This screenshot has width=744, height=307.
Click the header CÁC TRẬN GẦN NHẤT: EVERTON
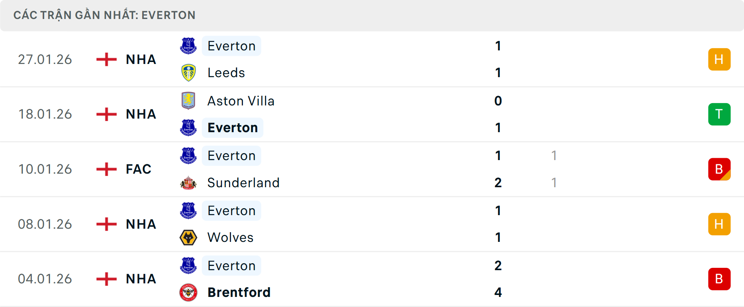pos(105,15)
